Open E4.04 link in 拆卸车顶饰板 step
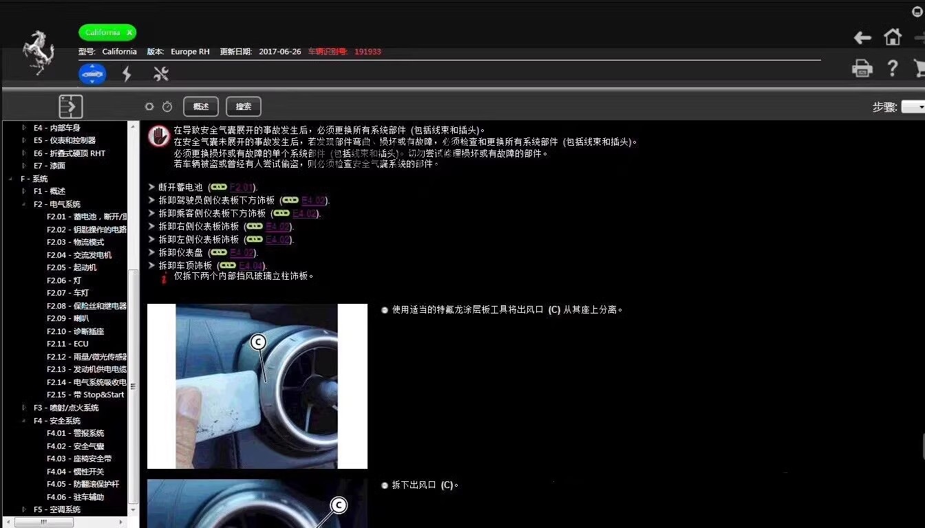This screenshot has width=925, height=528. point(251,265)
